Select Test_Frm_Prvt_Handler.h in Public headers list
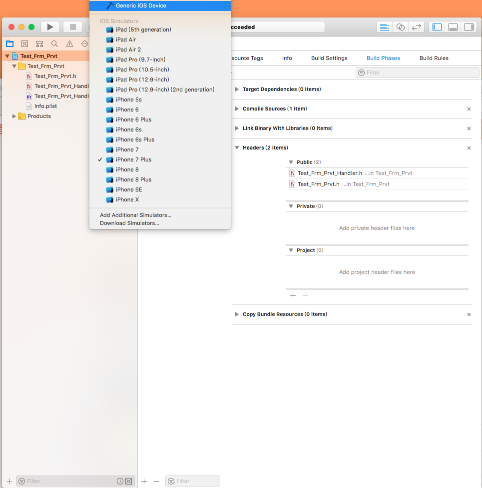This screenshot has height=488, width=482. [377, 173]
